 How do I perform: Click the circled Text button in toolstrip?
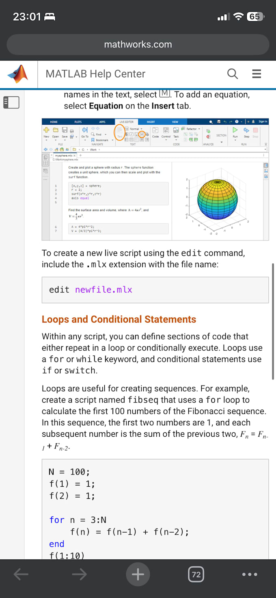(119, 132)
